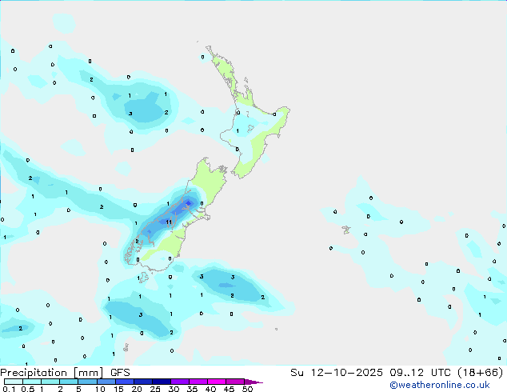
Task: Click the darkest blue precipitation cell on South Island
Action: tap(188, 203)
